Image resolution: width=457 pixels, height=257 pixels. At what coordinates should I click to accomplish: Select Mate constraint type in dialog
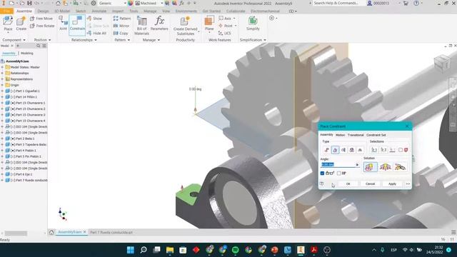(327, 150)
